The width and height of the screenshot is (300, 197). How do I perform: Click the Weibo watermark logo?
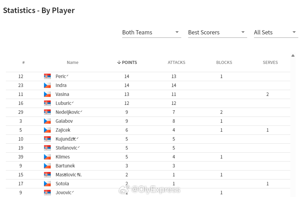[124, 189]
